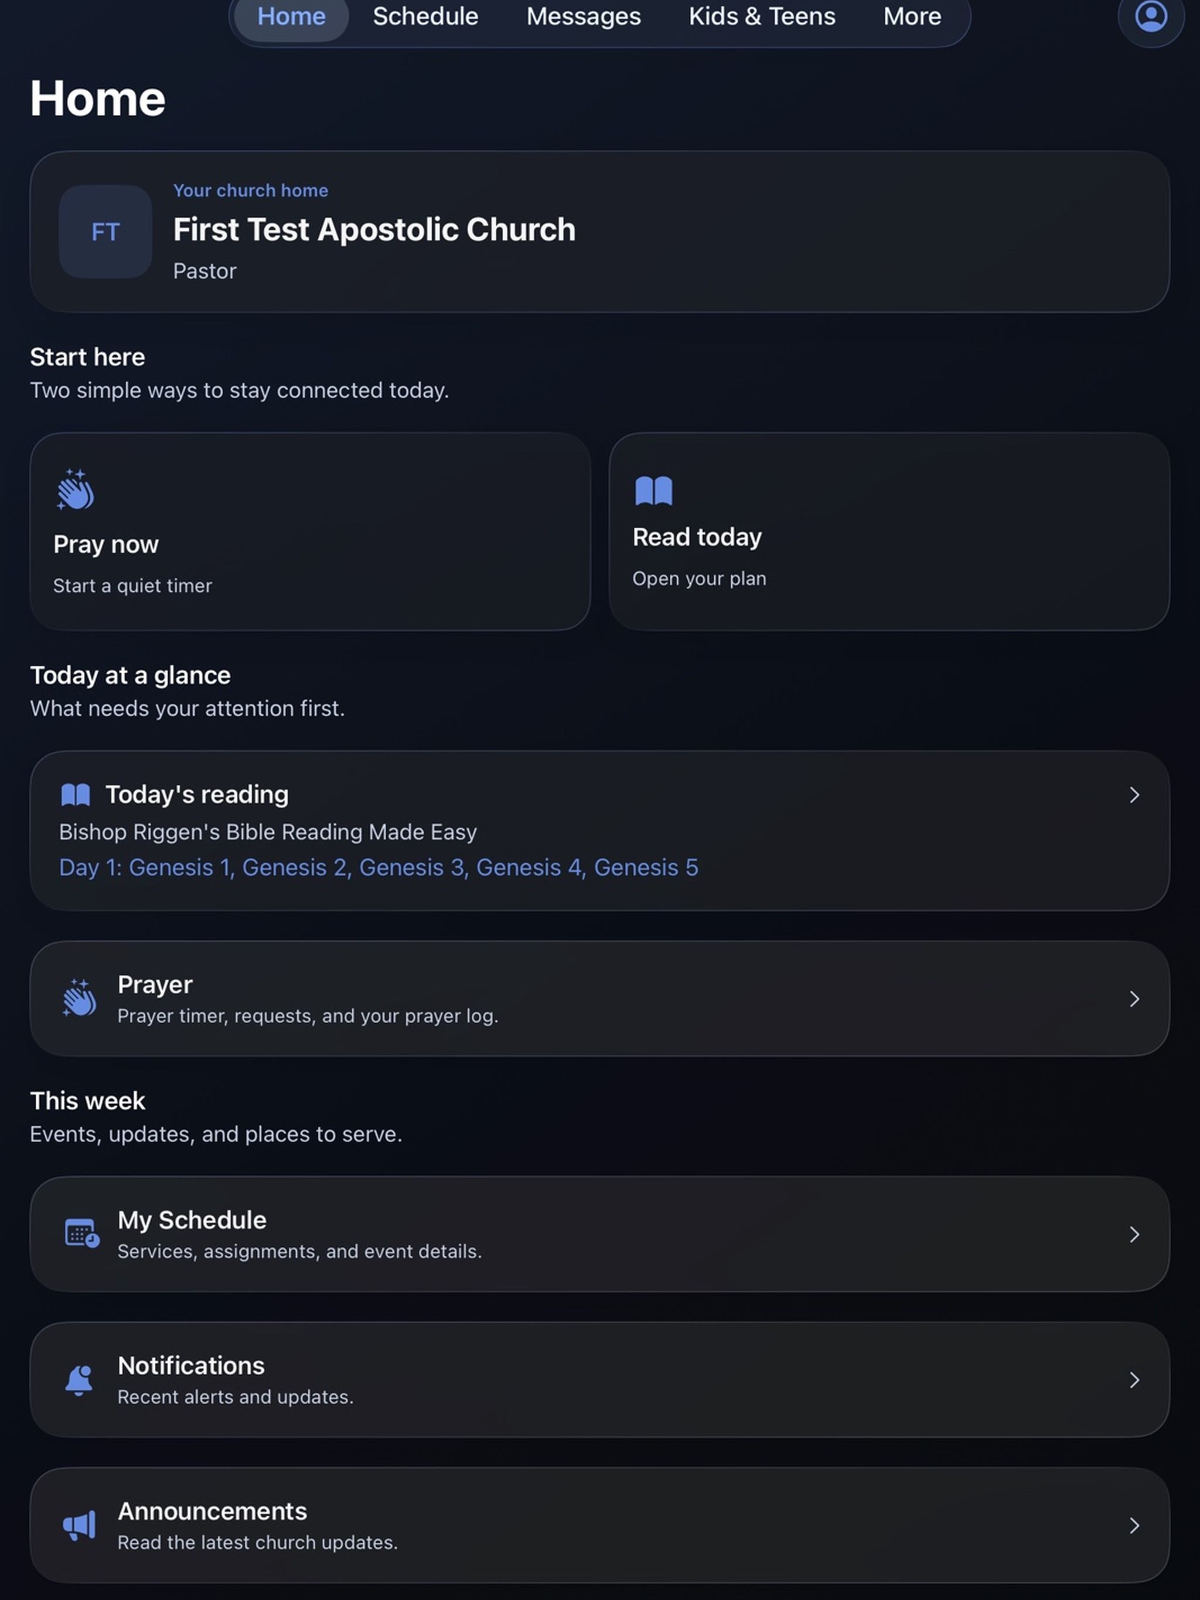Click the praying hands icon beside Prayer
Viewport: 1200px width, 1600px height.
tap(79, 998)
